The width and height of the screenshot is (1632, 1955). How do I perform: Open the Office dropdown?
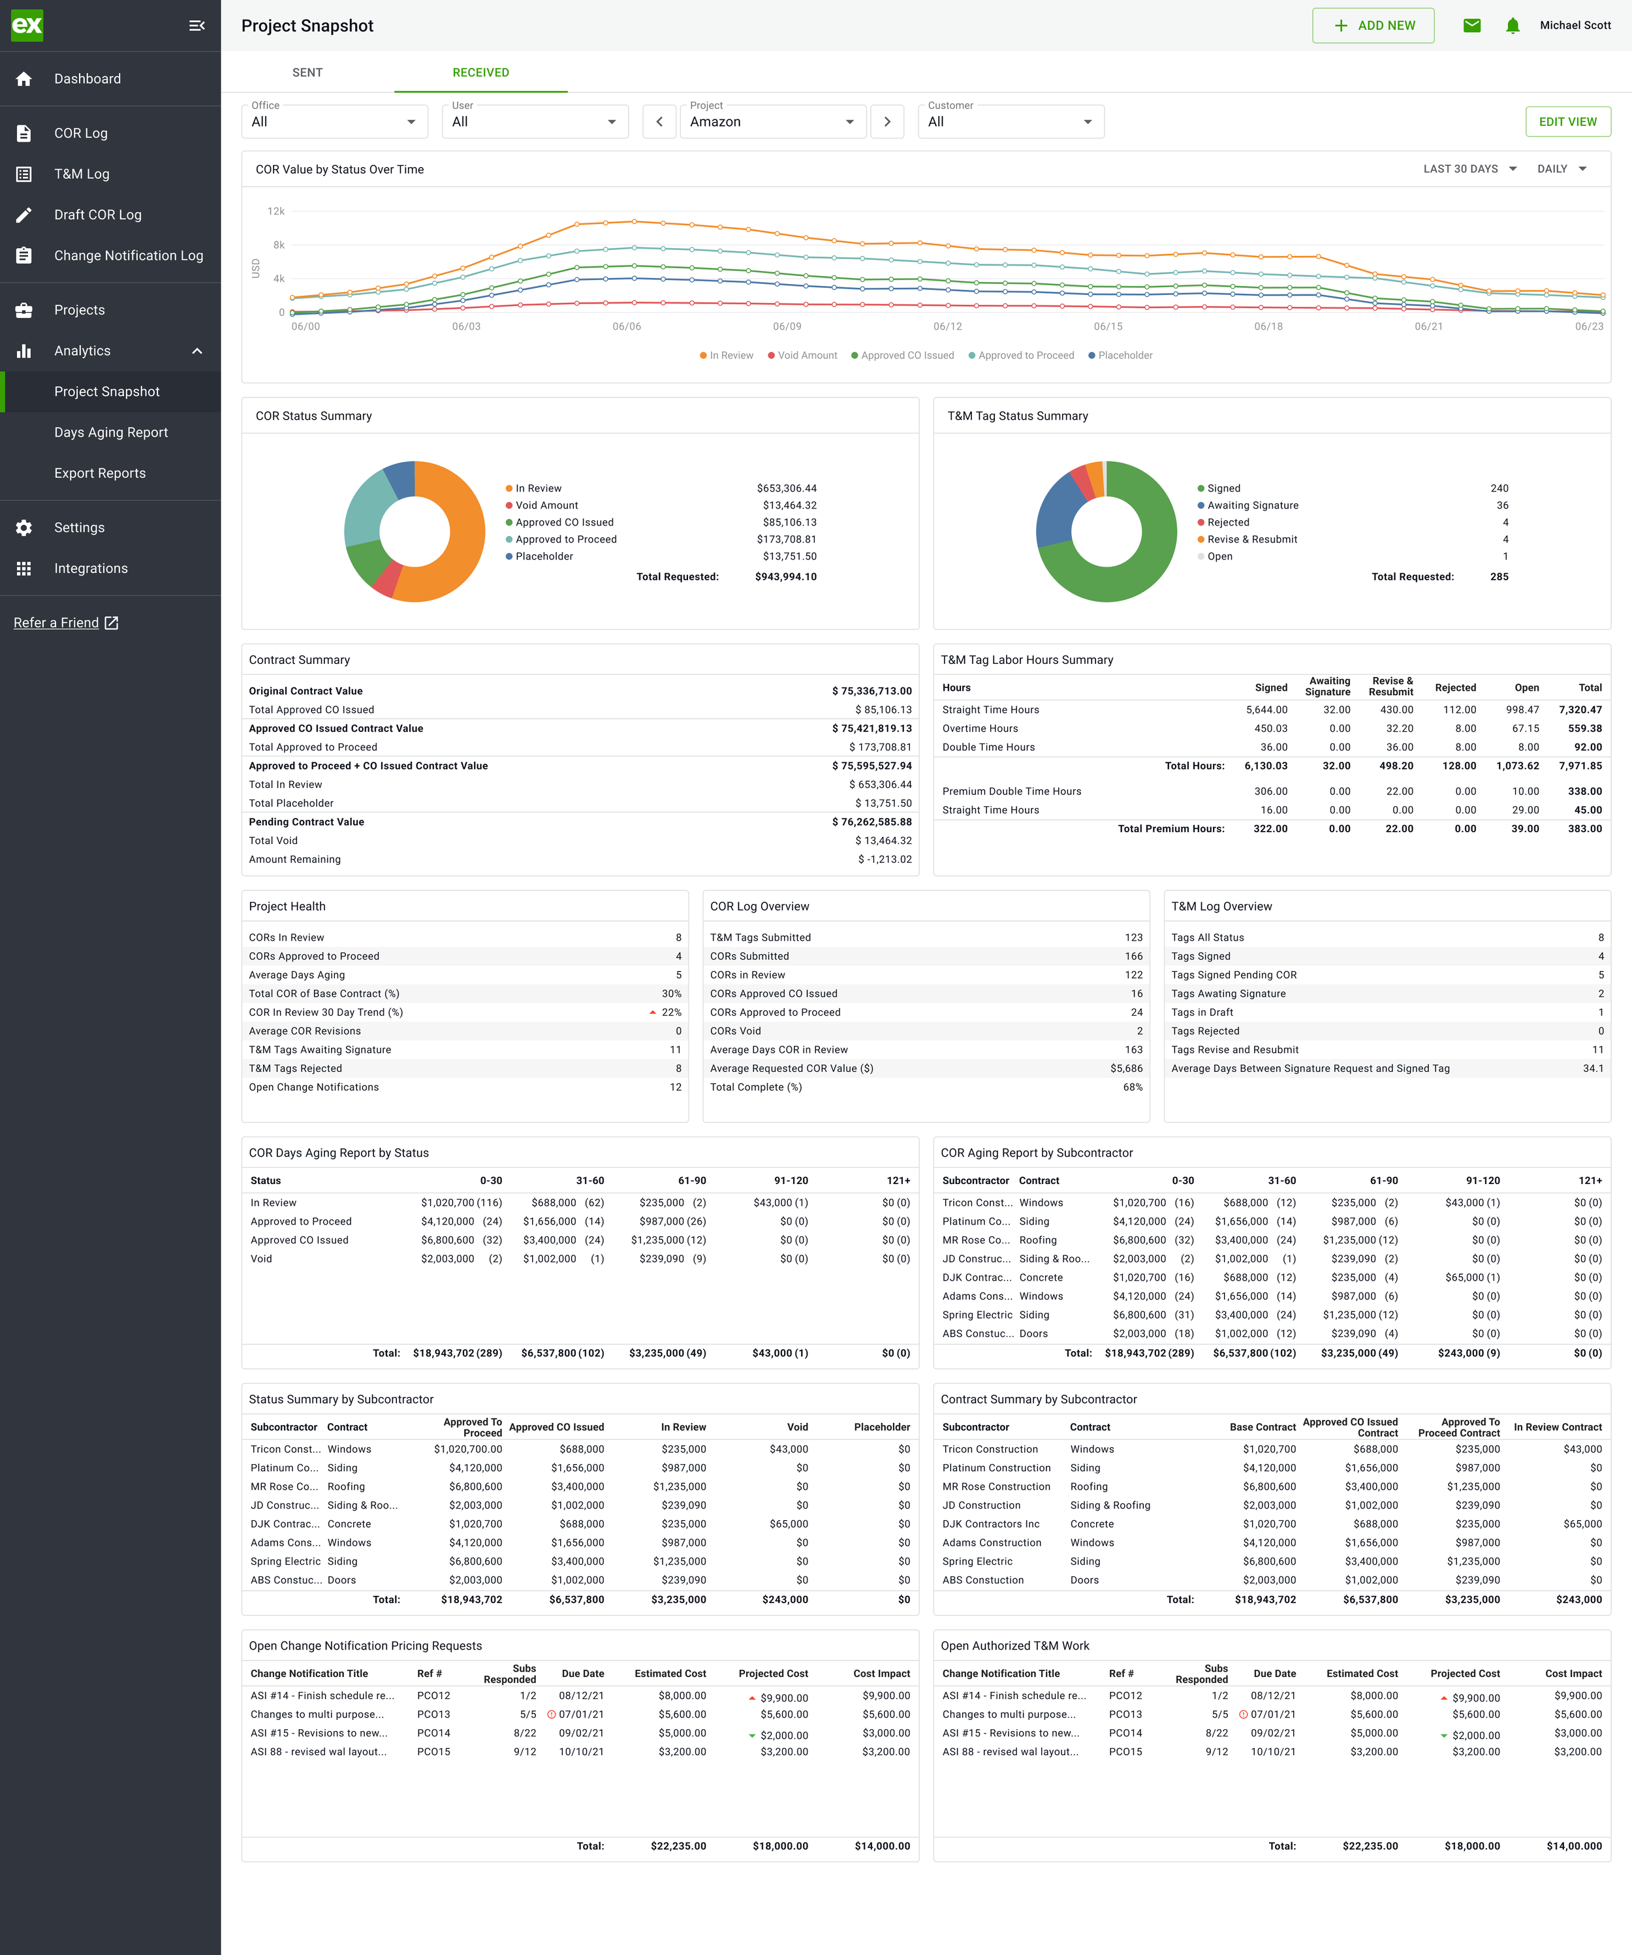334,122
